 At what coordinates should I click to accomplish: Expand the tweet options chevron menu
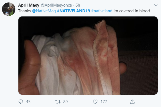[156, 5]
